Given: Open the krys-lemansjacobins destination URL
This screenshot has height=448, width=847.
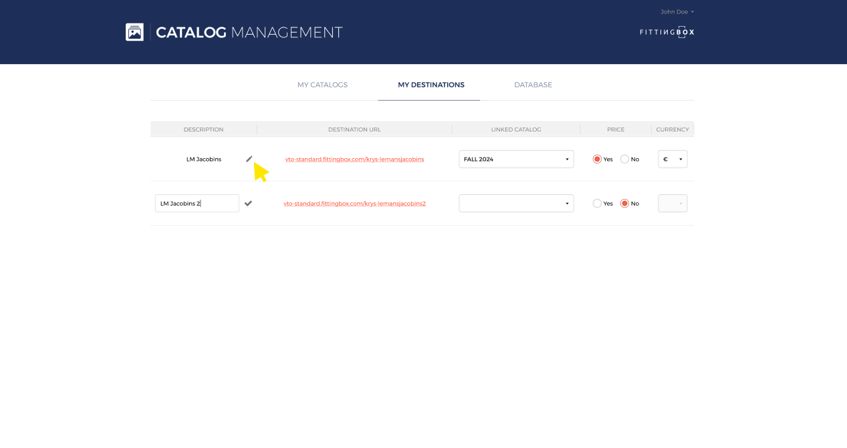Looking at the screenshot, I should click(x=354, y=160).
